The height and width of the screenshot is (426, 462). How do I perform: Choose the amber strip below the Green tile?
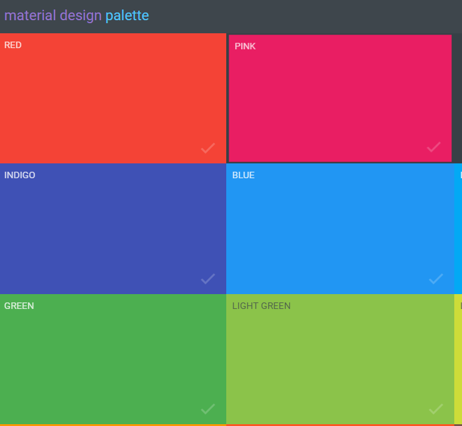click(113, 425)
